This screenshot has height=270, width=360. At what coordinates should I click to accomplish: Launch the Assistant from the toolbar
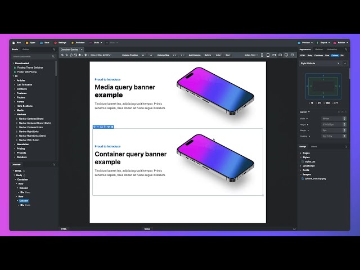pyautogui.click(x=78, y=43)
